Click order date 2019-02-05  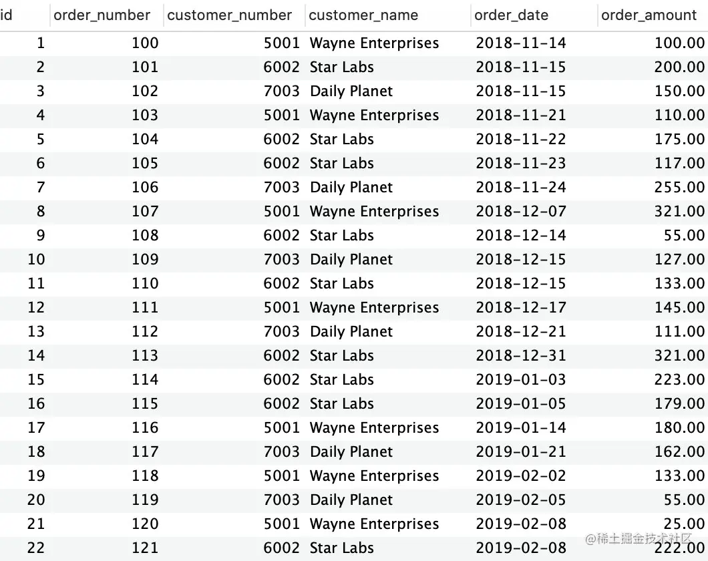(520, 500)
